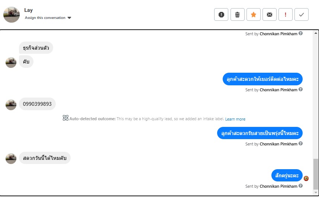Click Lay's profile picture in header

click(12, 14)
